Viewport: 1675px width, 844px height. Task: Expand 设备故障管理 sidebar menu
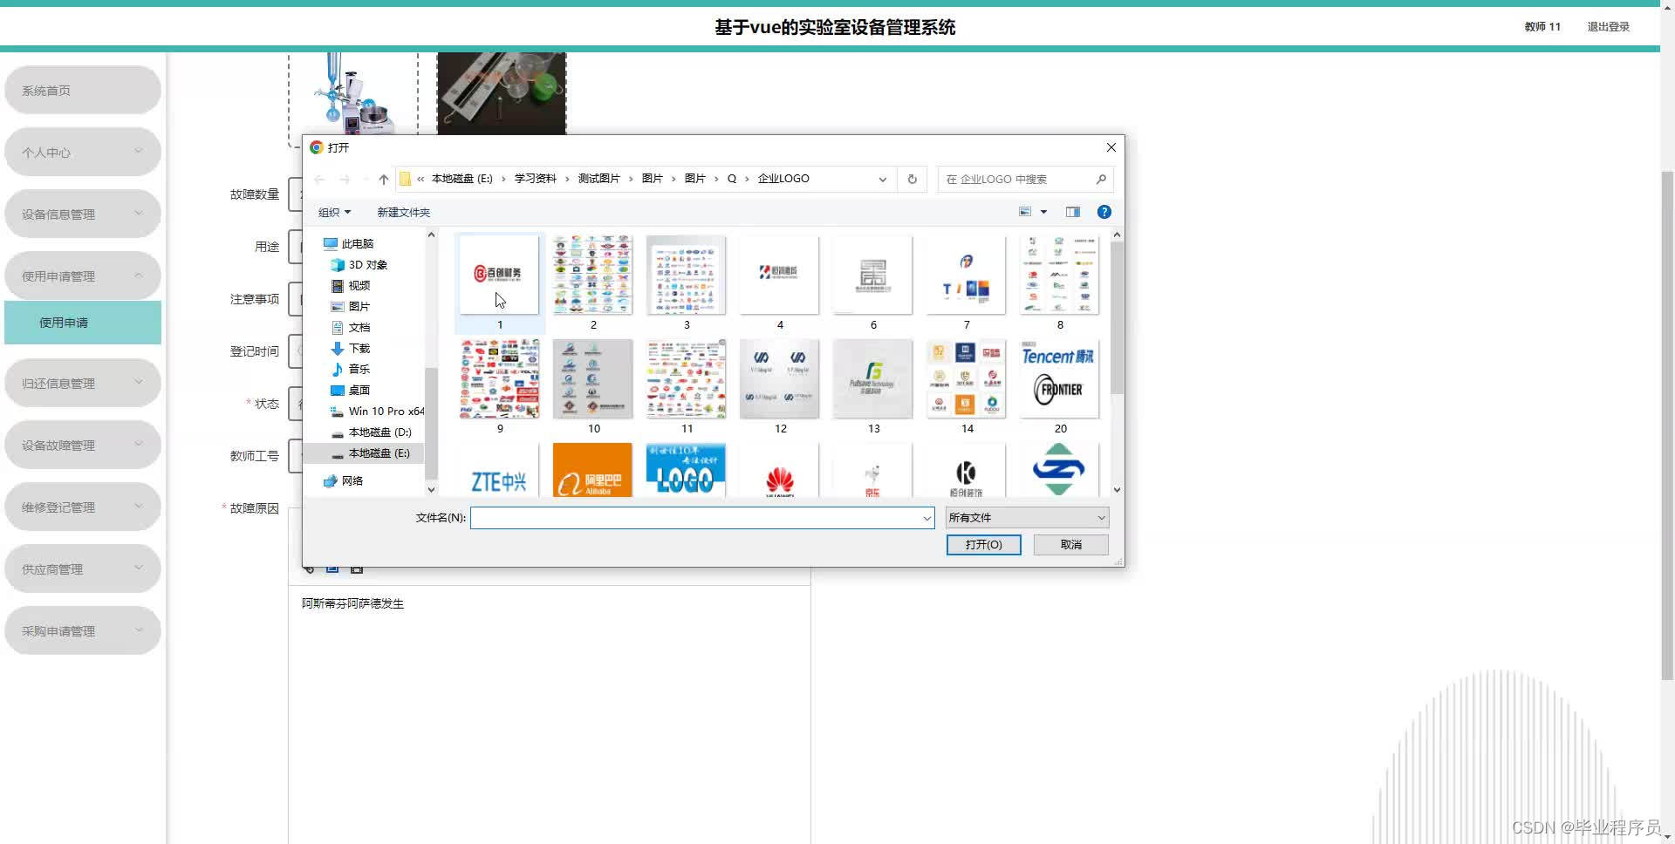(x=83, y=446)
